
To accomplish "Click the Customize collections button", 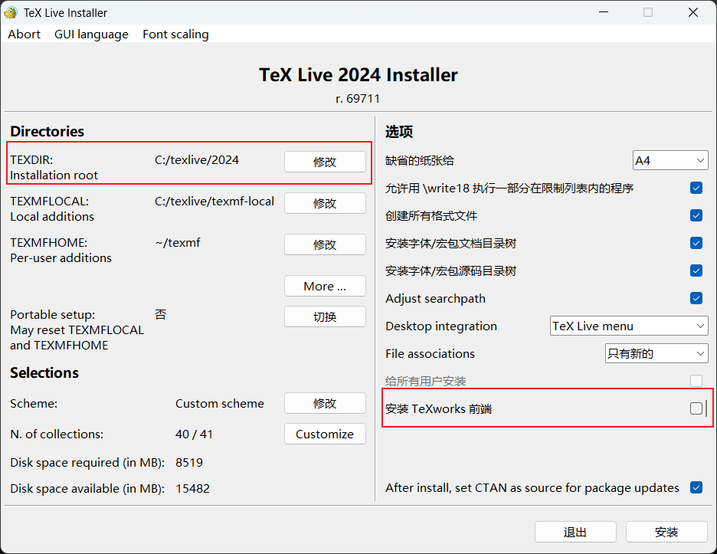I will (325, 434).
